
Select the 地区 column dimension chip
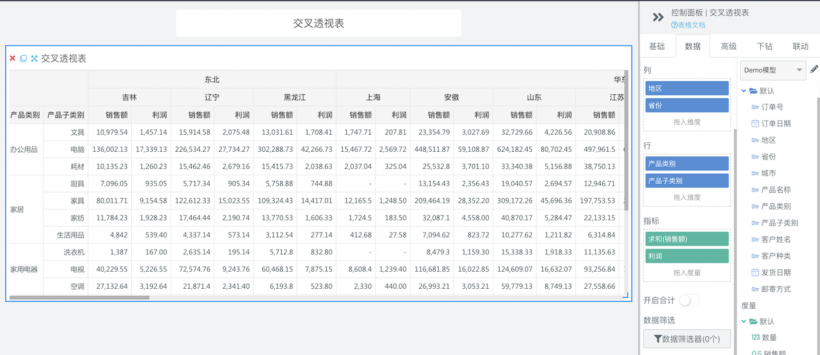(x=687, y=88)
